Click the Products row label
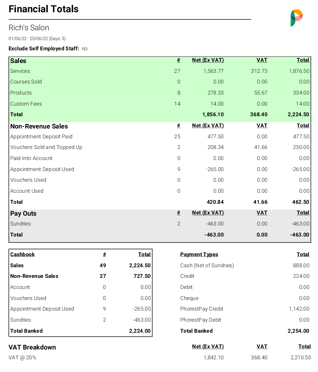Viewport: 318px width, 372px height. tap(21, 93)
